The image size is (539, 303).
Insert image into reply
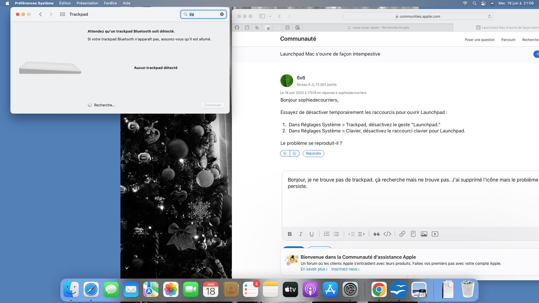[x=424, y=234]
